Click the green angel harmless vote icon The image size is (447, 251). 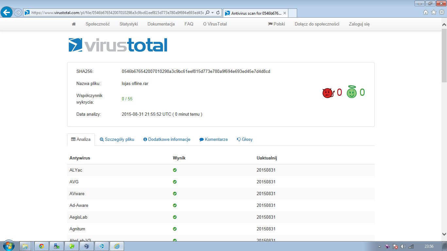351,92
